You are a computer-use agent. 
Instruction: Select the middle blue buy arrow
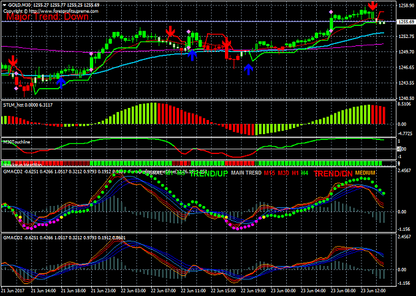pyautogui.click(x=192, y=55)
